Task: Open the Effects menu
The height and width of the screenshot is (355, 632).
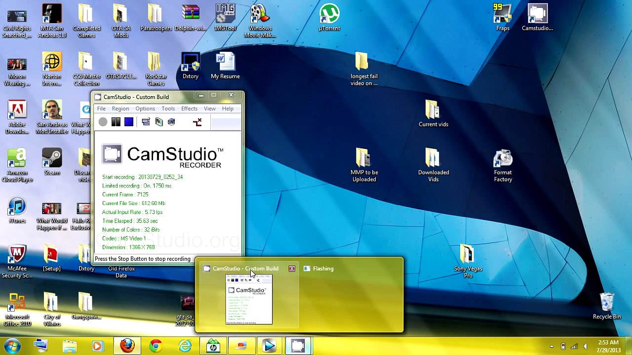Action: (x=189, y=108)
